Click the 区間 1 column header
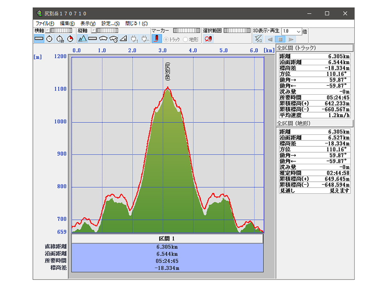This screenshot has width=385, height=288. 167,239
